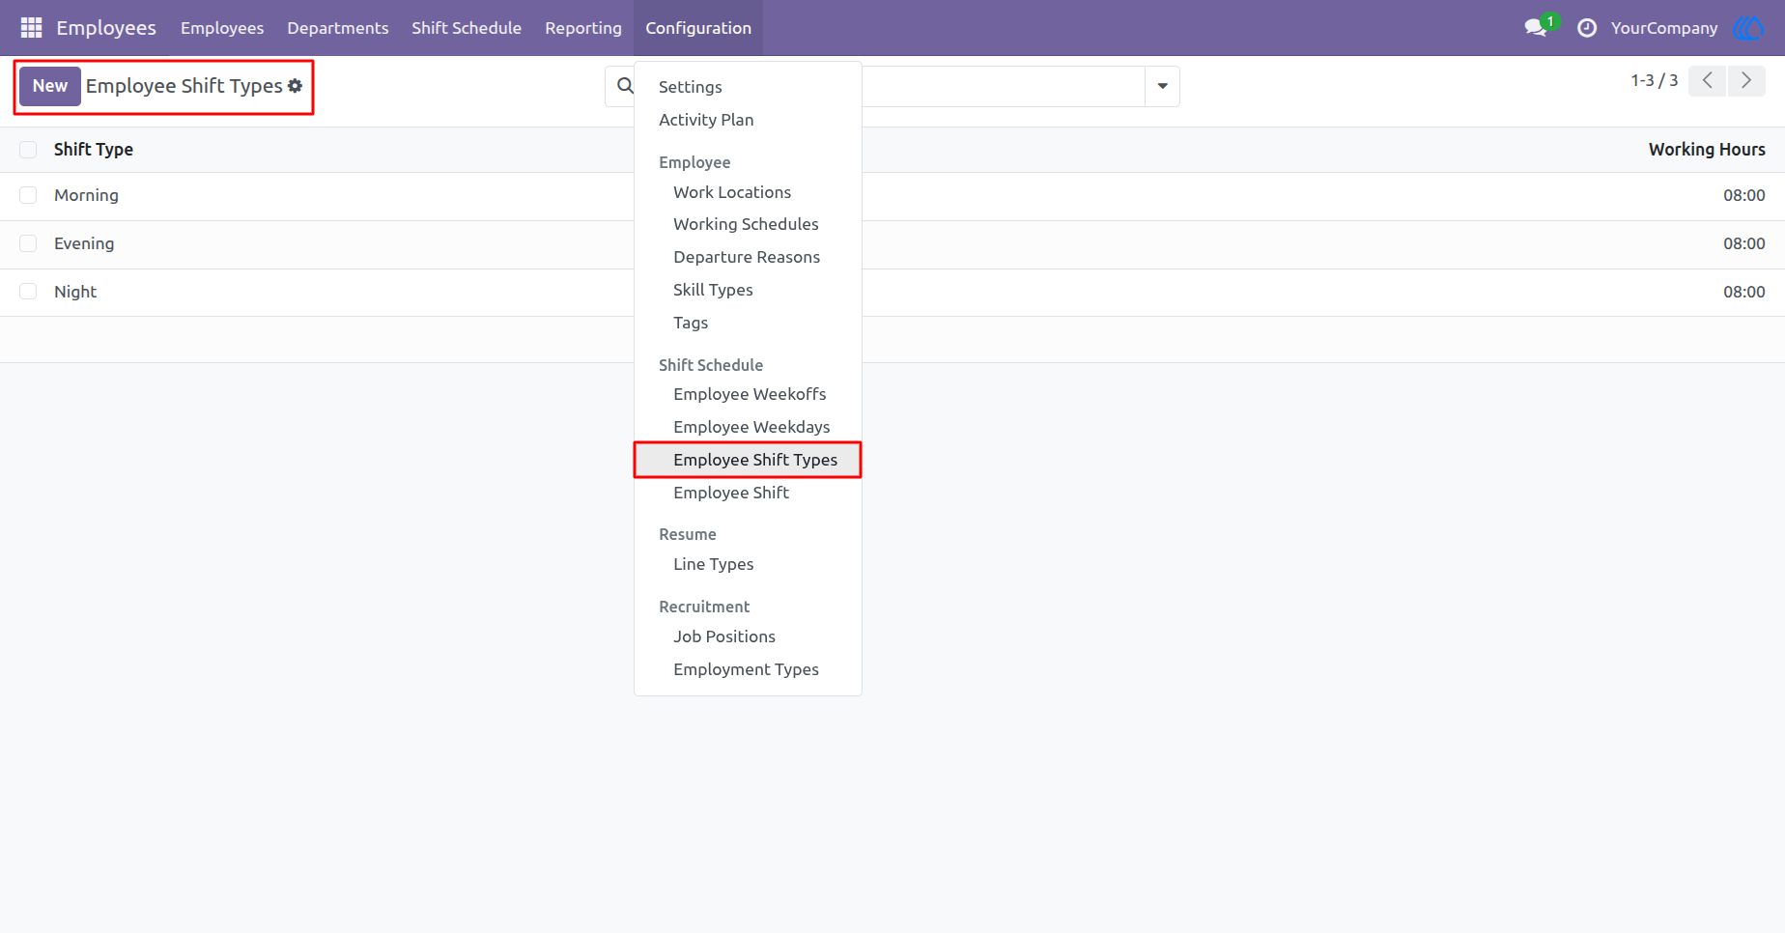Open Job Positions menu entry
1785x933 pixels.
pos(748,636)
